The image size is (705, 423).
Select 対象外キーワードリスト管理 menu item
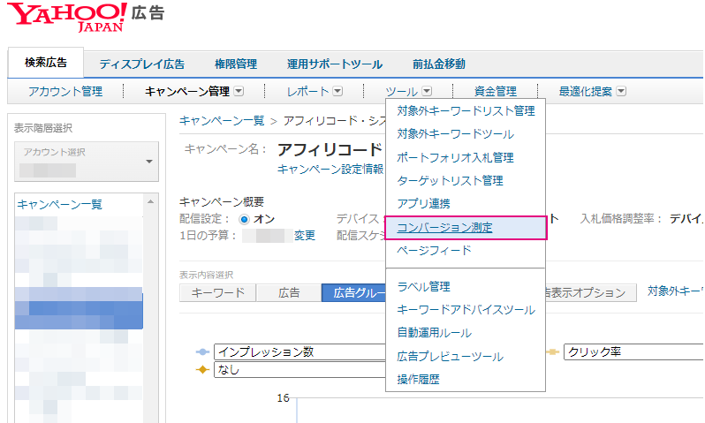point(466,111)
